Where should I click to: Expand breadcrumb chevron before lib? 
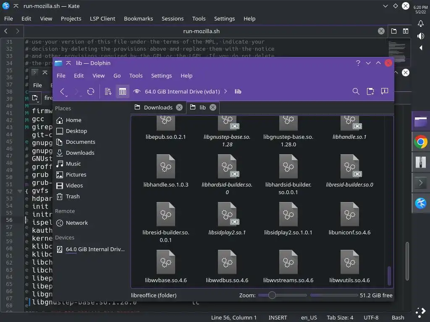225,91
